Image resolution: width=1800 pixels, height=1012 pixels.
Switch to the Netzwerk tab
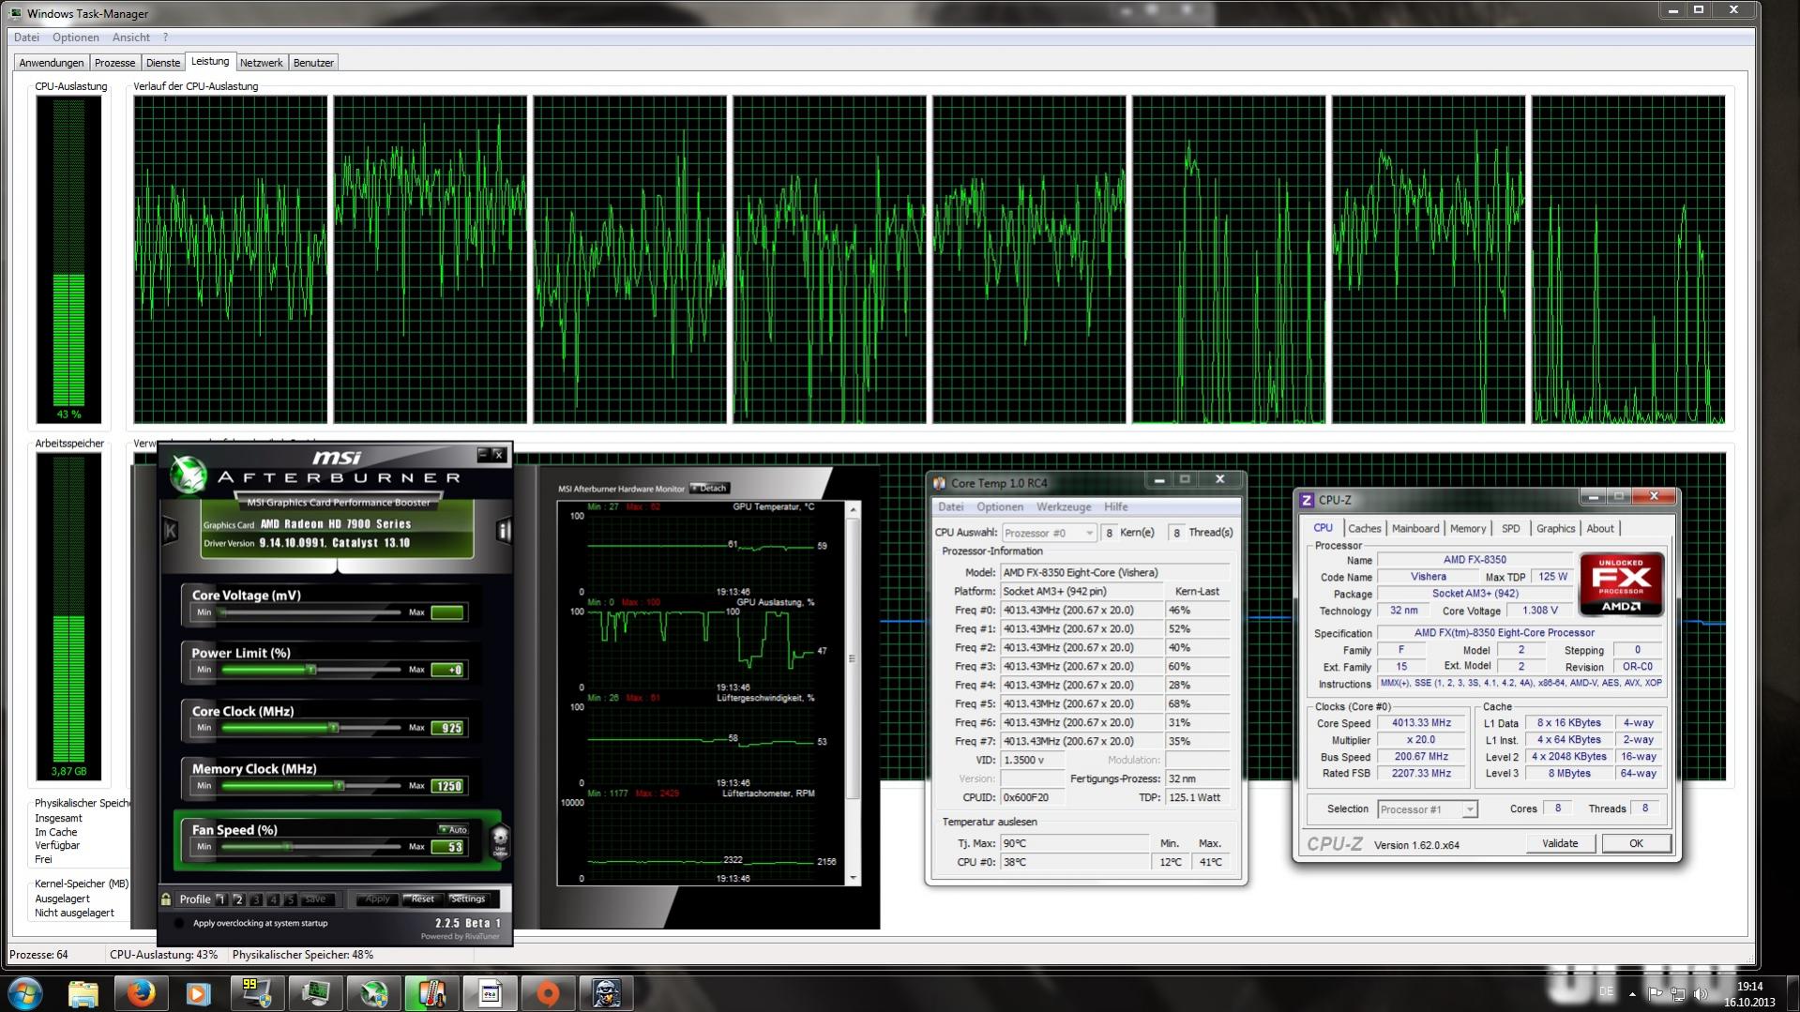click(x=261, y=63)
